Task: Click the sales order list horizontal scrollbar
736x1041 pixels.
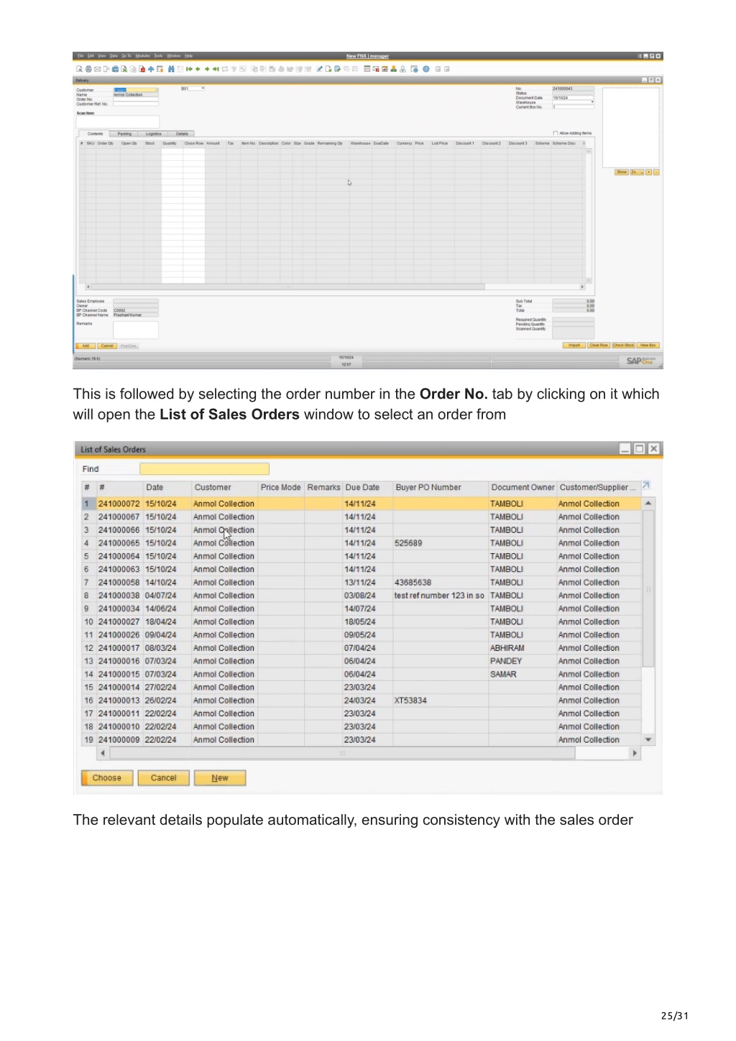Action: coord(342,753)
